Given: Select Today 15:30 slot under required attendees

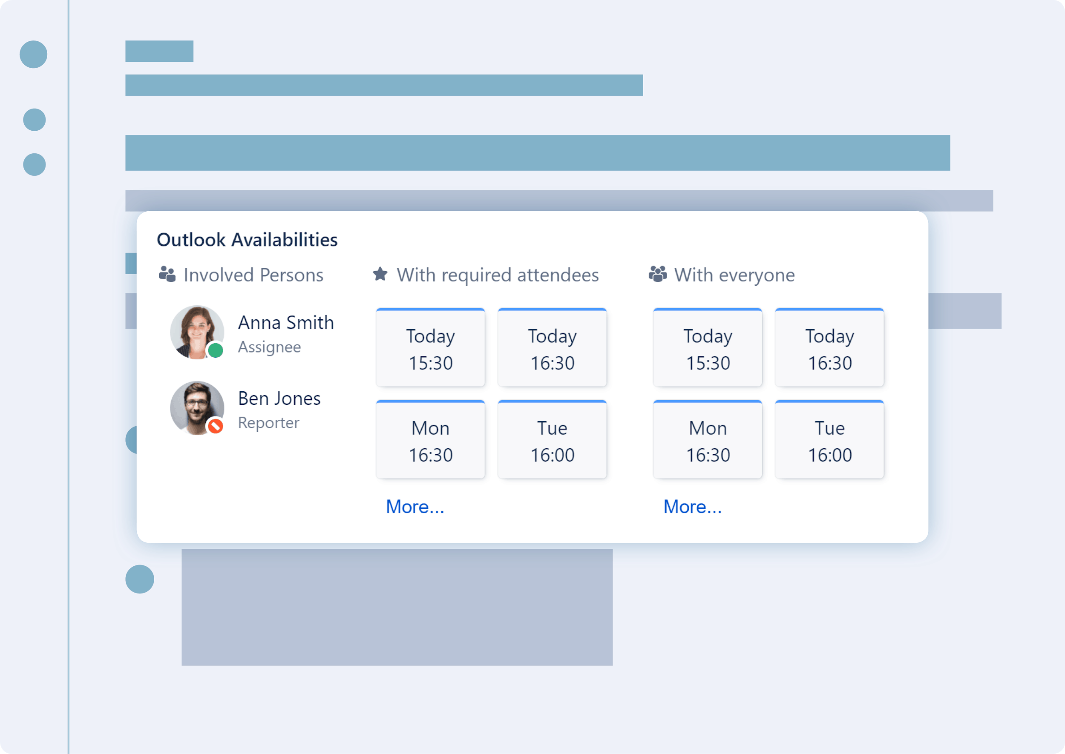Looking at the screenshot, I should pos(430,348).
